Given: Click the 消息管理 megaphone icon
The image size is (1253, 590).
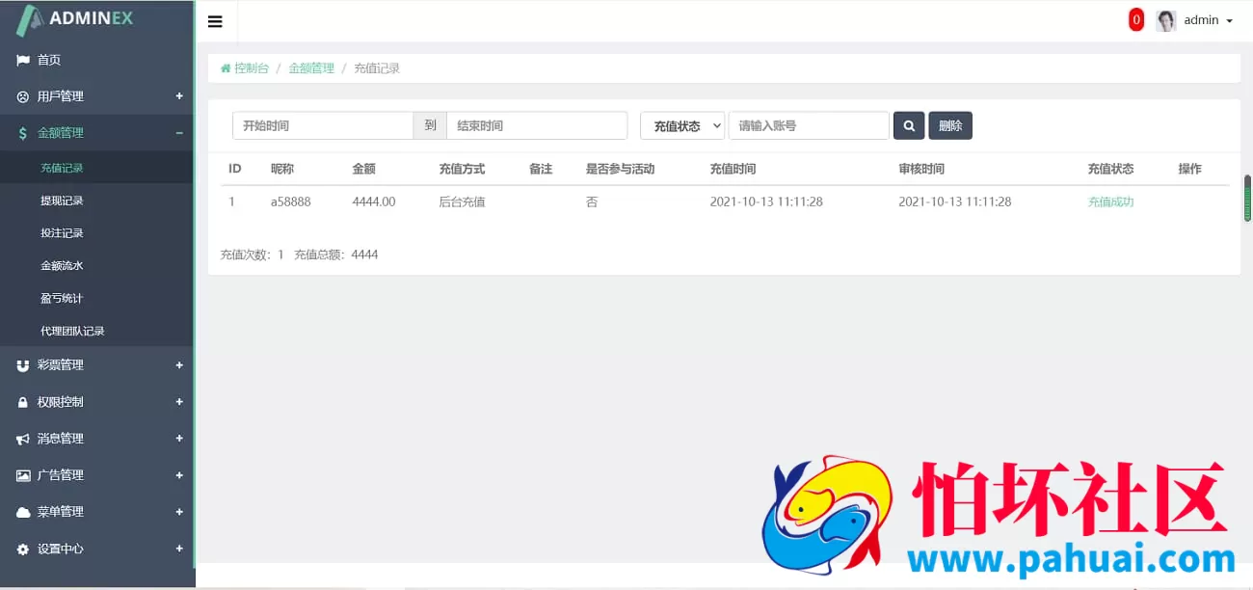Looking at the screenshot, I should [x=23, y=438].
